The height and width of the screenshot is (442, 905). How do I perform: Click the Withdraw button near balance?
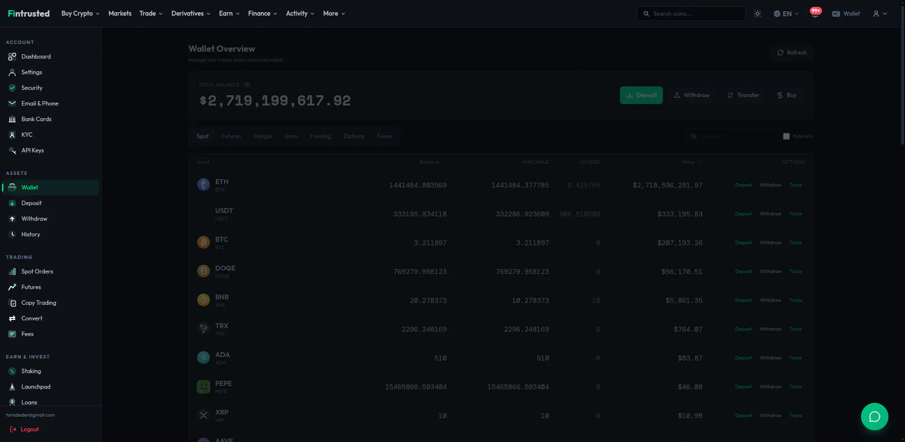[692, 95]
